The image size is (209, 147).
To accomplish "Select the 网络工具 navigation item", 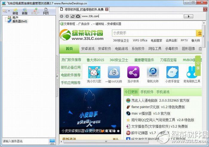I will [155, 49].
